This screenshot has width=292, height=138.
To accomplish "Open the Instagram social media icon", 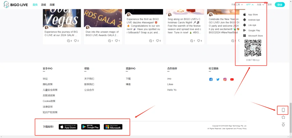I will (x=225, y=80).
